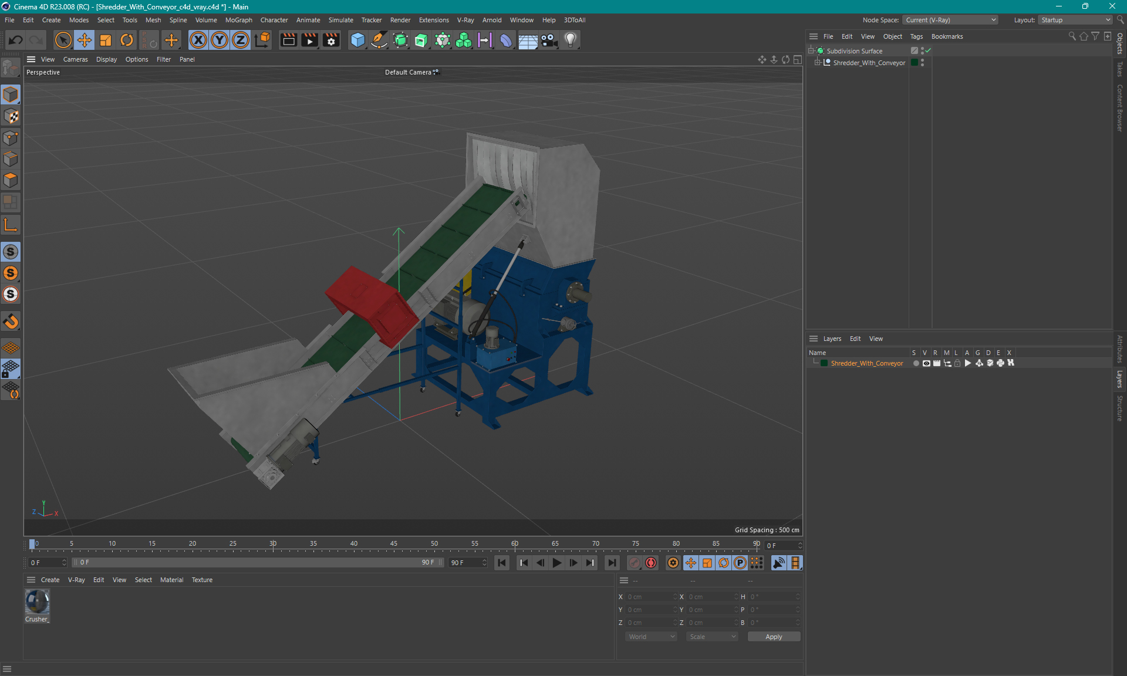The width and height of the screenshot is (1127, 676).
Task: Open the World coordinate dropdown
Action: click(x=651, y=637)
